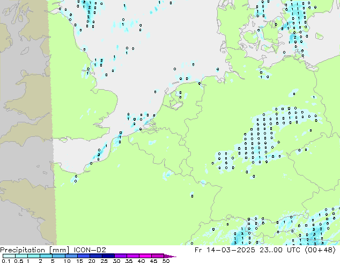Click the "25" legend value label
The image size is (340, 263).
104,261
